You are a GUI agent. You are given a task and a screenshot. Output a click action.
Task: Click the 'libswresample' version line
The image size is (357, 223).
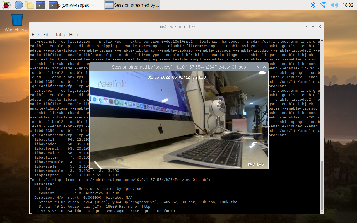click(77, 171)
